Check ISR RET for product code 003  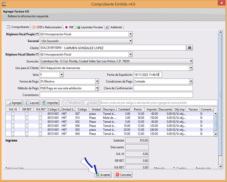pos(27,130)
